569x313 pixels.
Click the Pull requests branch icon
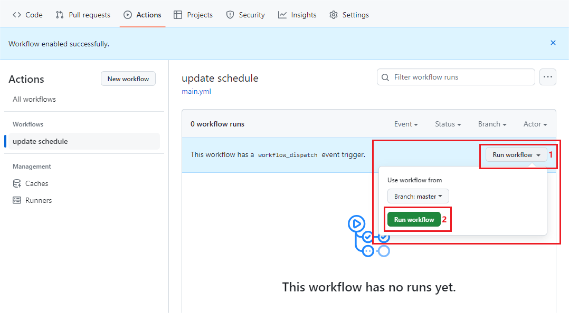point(59,15)
